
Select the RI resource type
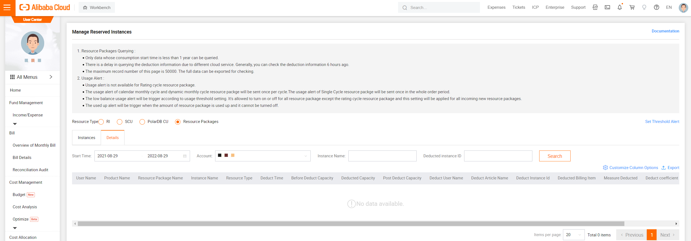click(101, 122)
